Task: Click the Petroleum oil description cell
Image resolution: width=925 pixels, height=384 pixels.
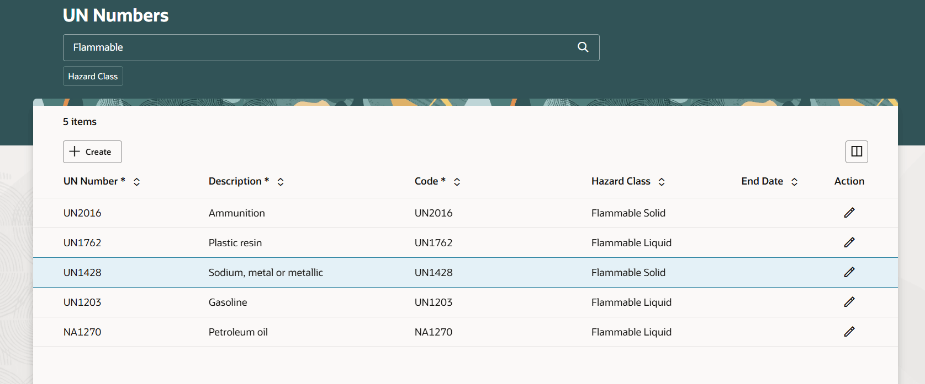Action: click(x=238, y=332)
